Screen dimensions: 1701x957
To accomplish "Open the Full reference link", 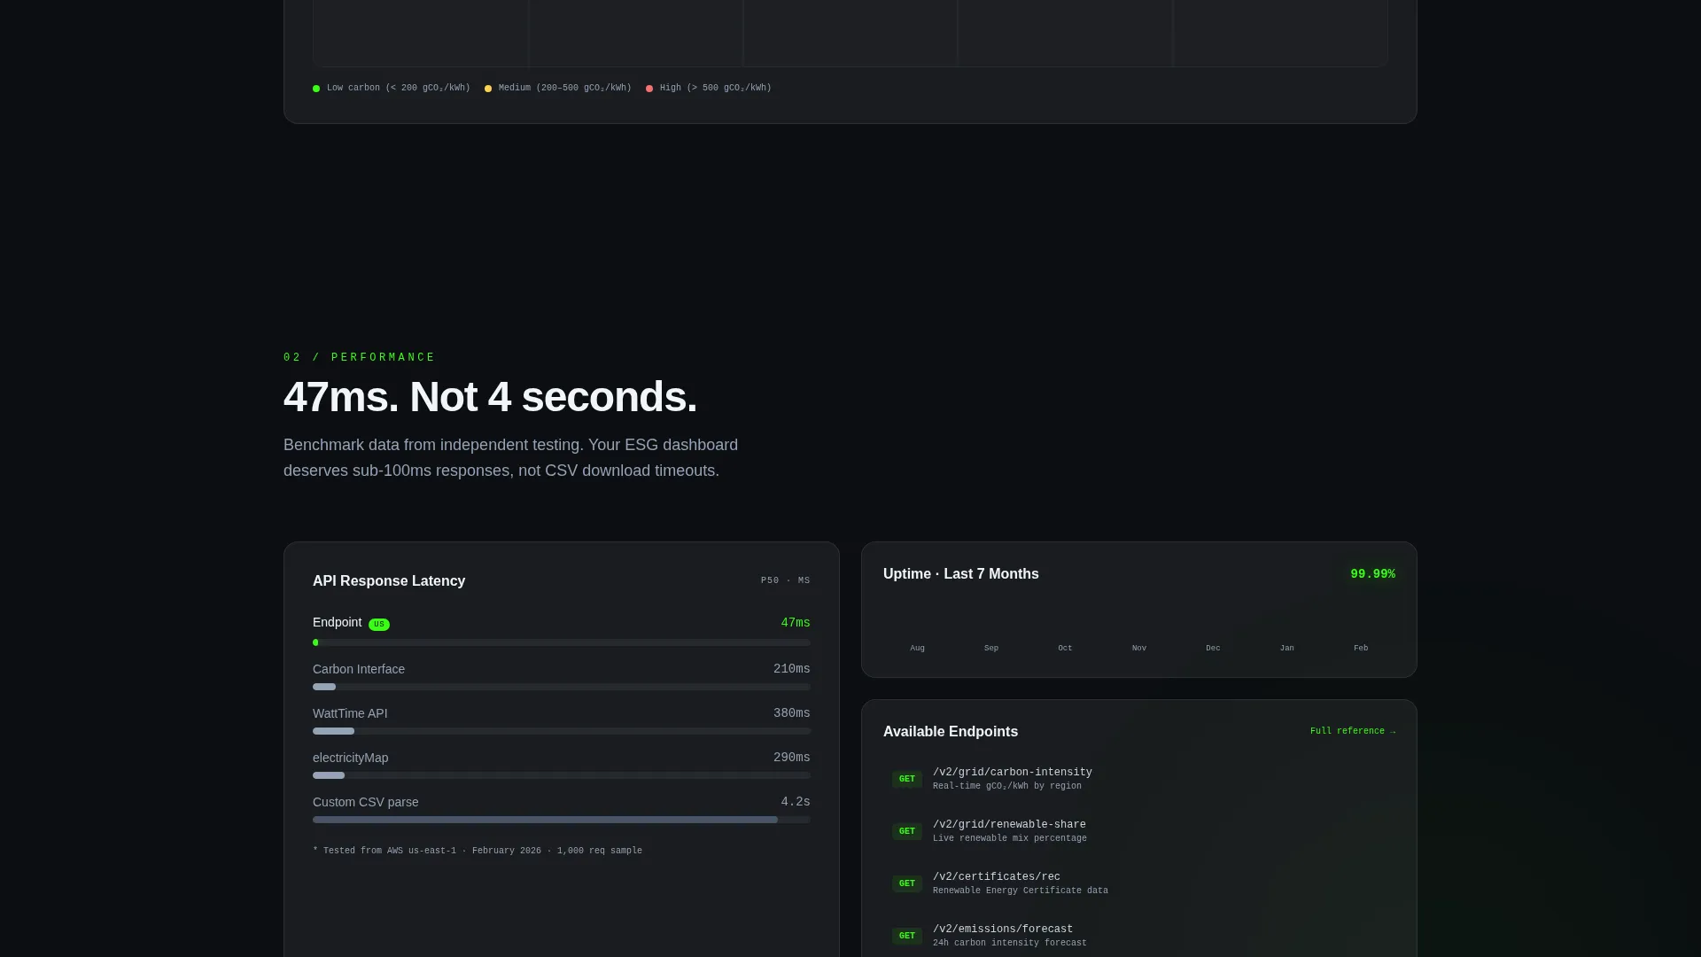I will (x=1352, y=731).
